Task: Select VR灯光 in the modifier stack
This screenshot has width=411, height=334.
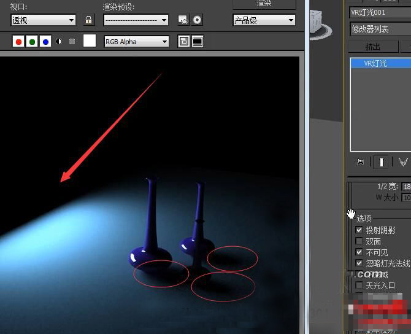Action: [x=381, y=63]
